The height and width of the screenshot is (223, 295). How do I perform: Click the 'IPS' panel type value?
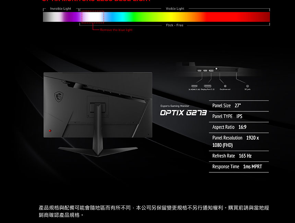239,116
